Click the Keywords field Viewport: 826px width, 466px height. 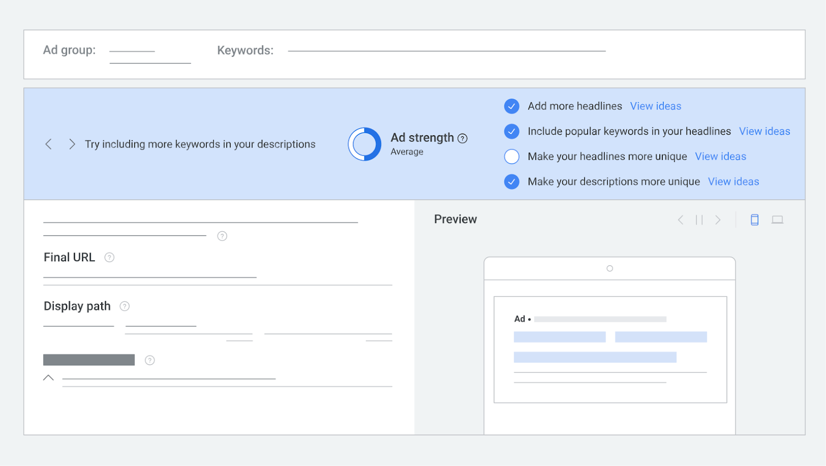pos(447,51)
